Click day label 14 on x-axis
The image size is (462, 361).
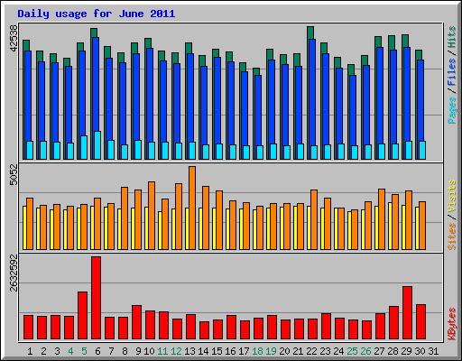[203, 351]
